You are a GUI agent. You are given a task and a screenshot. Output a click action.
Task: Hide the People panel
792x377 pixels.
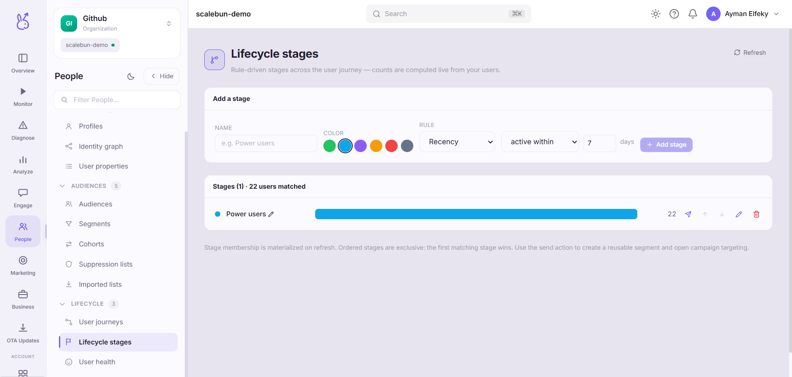(161, 76)
